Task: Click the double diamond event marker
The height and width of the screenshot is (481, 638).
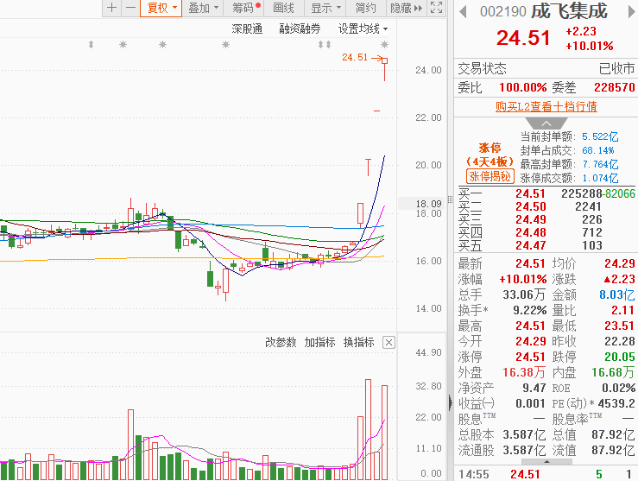Action: click(325, 44)
